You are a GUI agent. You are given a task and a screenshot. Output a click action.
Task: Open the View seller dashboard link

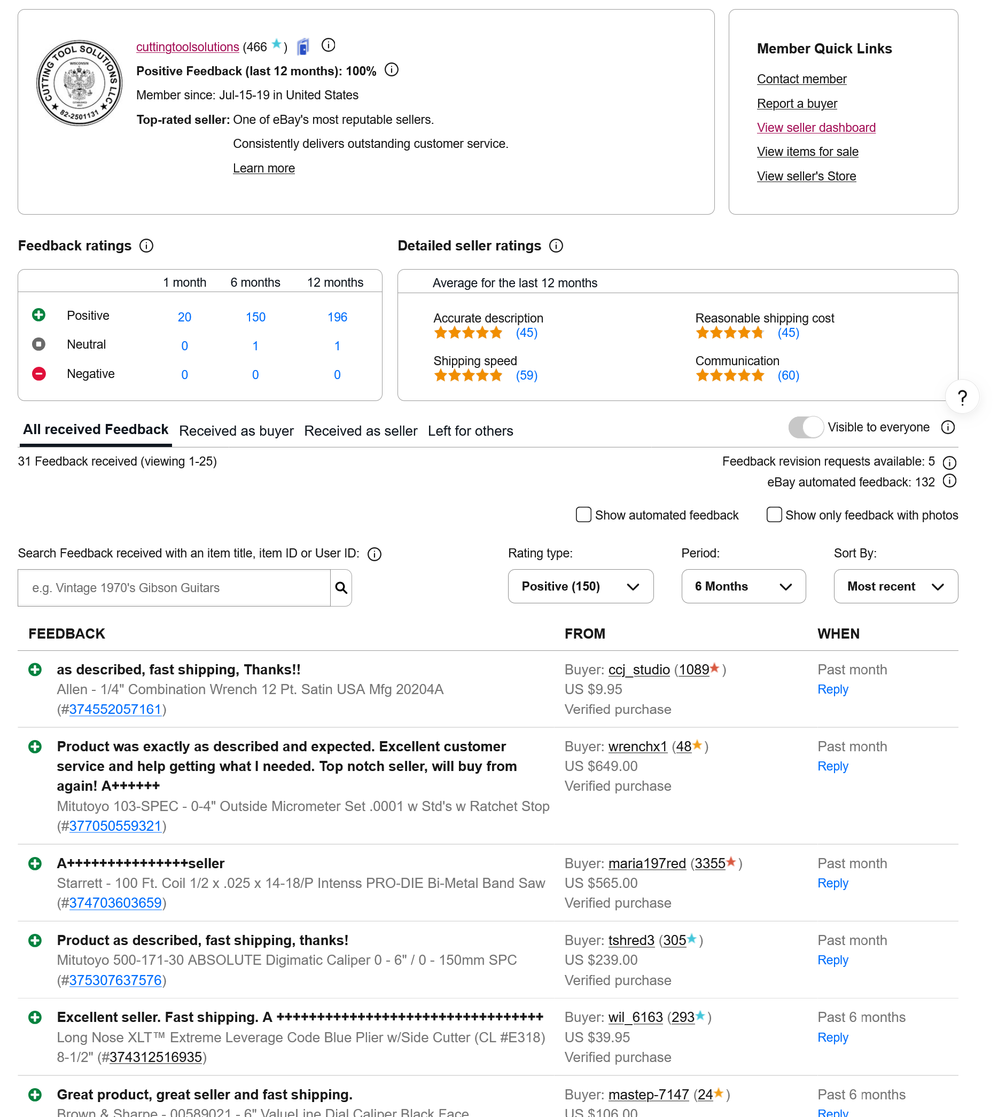click(x=816, y=128)
